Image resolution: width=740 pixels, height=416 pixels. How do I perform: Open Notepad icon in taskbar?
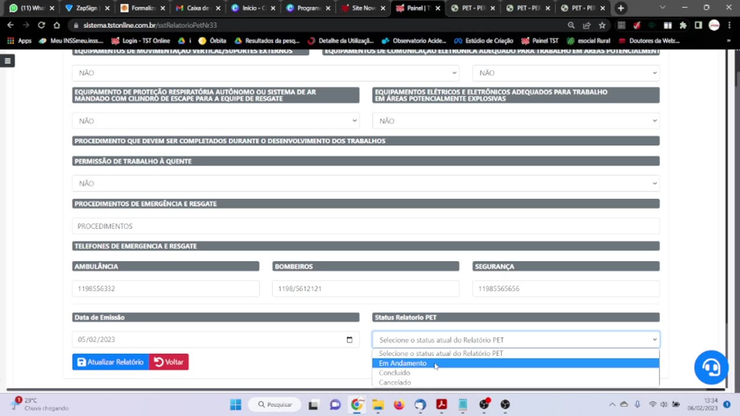pos(463,404)
